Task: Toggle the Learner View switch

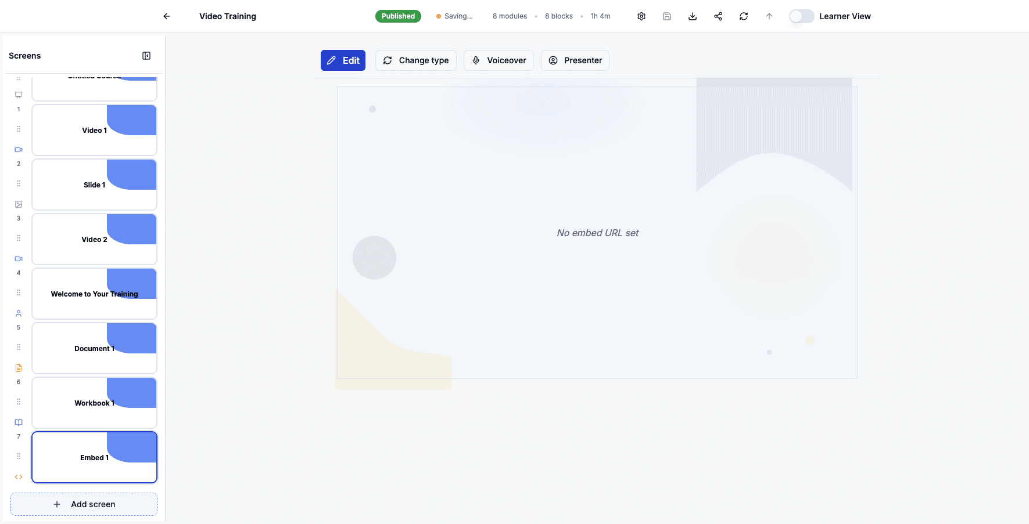Action: coord(801,16)
